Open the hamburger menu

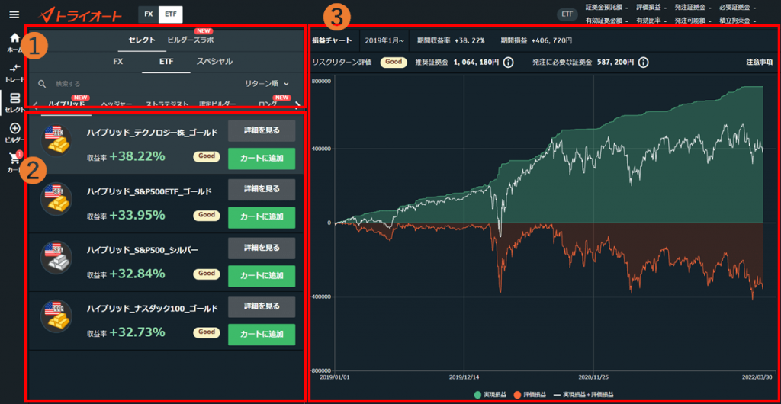tap(14, 14)
